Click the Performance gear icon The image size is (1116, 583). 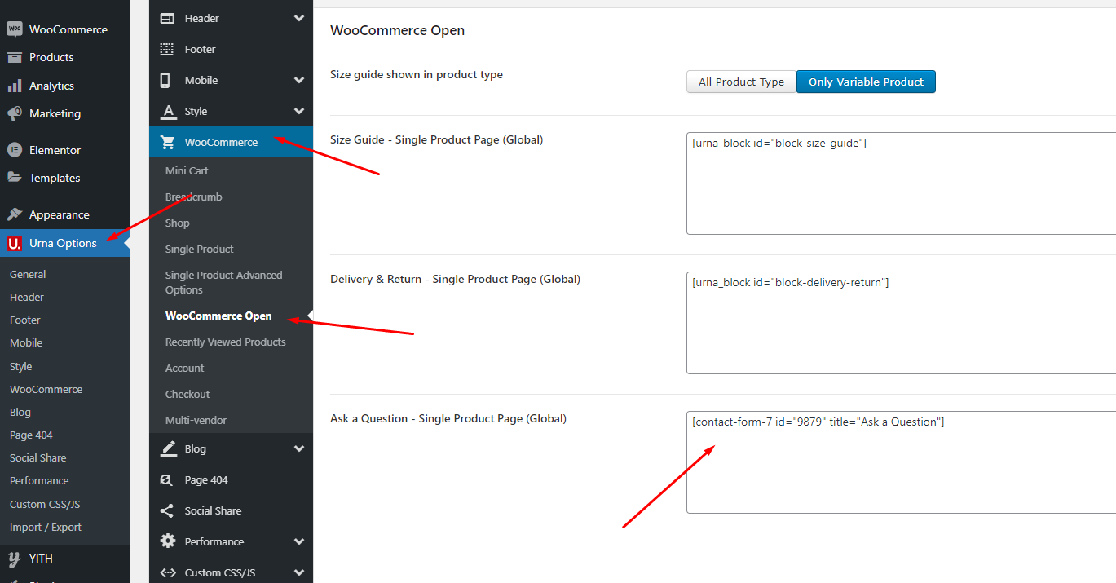pyautogui.click(x=168, y=541)
